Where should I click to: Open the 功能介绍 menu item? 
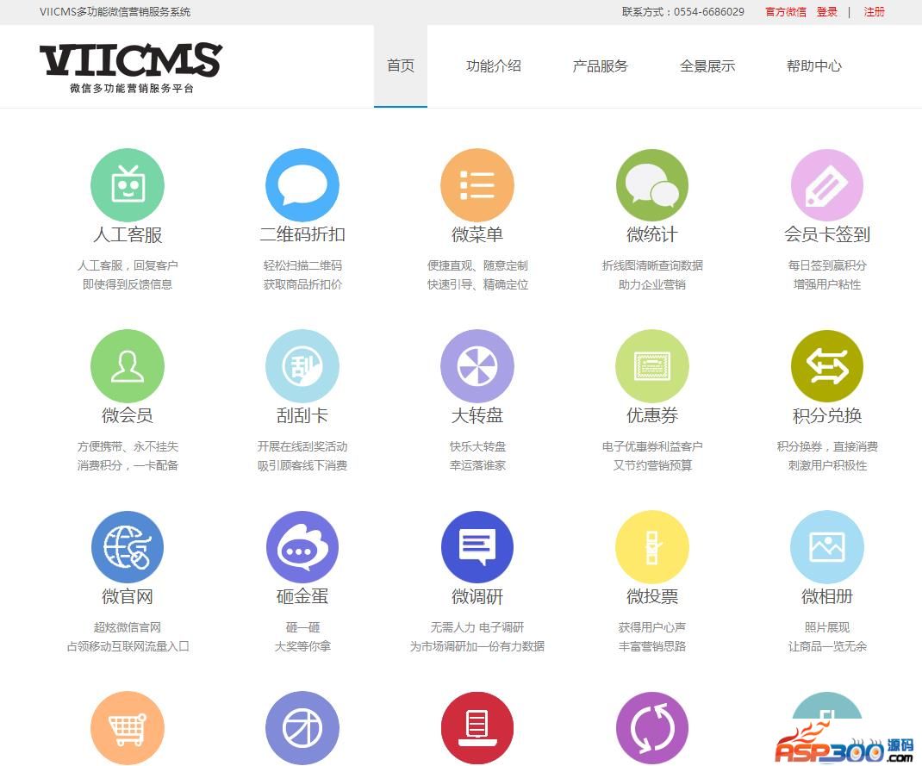(494, 65)
